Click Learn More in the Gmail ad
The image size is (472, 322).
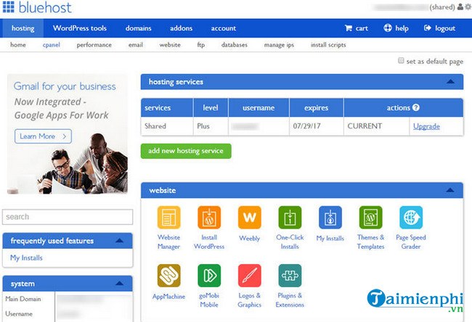[43, 136]
